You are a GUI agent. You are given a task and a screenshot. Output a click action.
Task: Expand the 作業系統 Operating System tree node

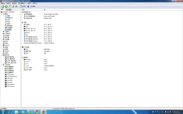point(2,34)
